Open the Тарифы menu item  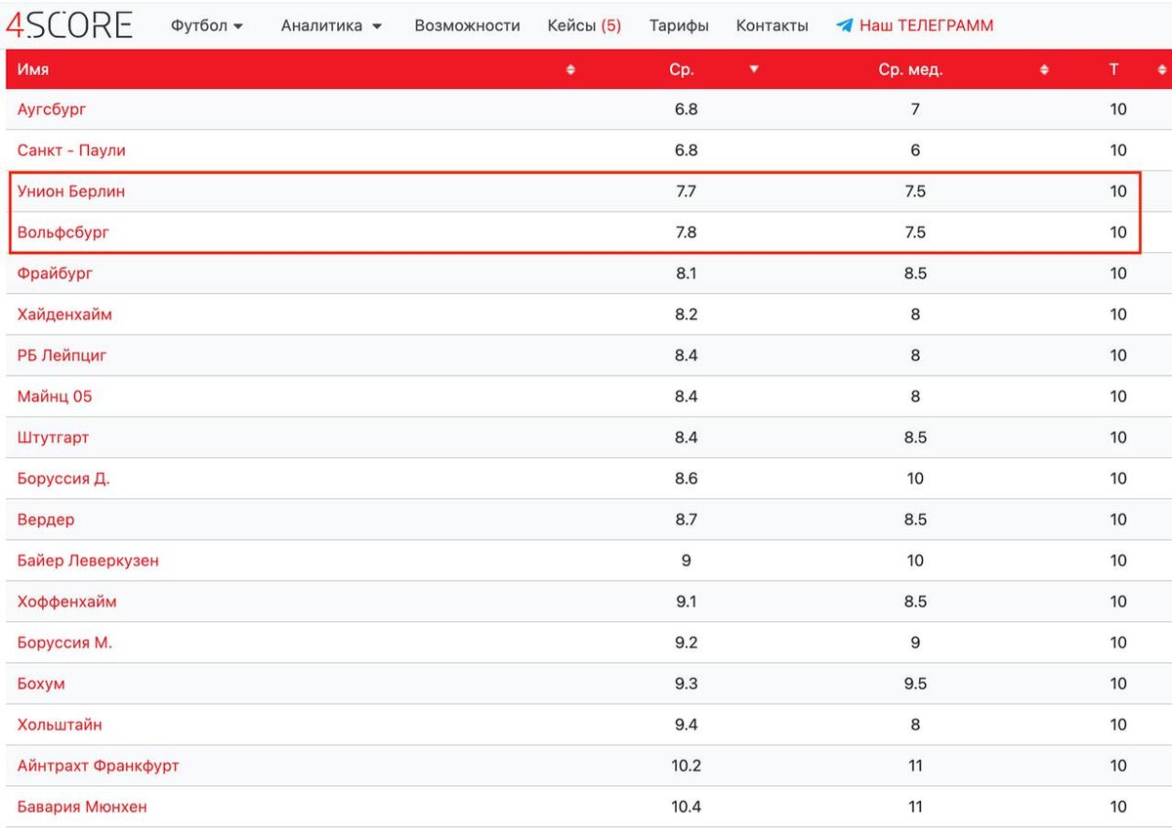tap(679, 25)
